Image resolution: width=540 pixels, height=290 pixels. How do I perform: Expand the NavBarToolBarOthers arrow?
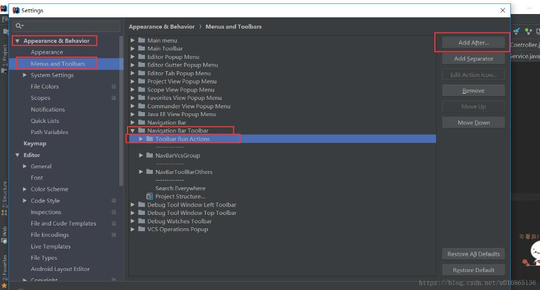(x=141, y=172)
